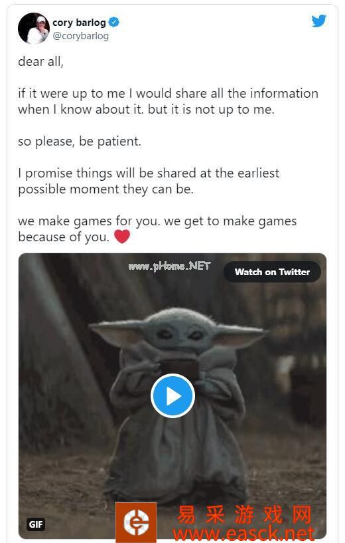This screenshot has height=543, width=345.
Task: Click Baby Yoda's face in the GIF
Action: click(x=180, y=331)
